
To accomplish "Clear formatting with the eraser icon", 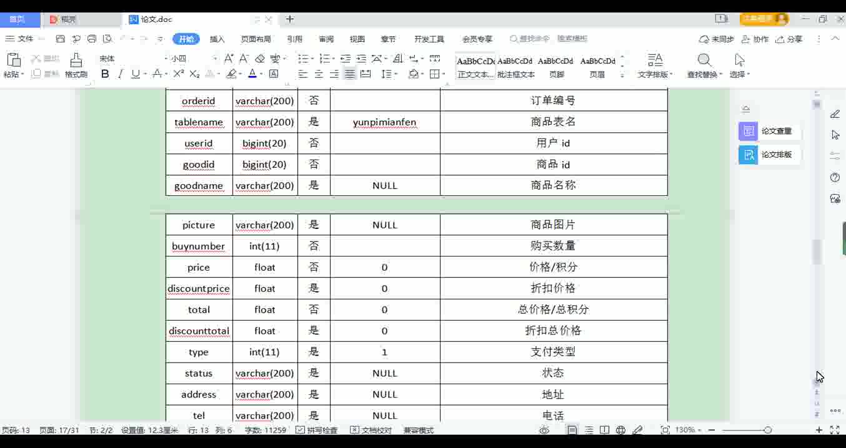I will [260, 59].
